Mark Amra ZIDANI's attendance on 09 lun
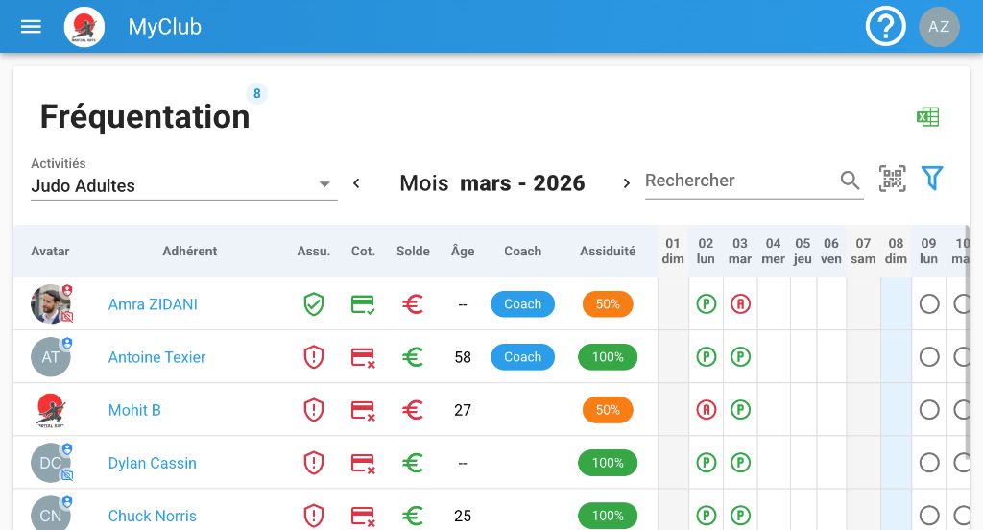983x530 pixels. (928, 304)
